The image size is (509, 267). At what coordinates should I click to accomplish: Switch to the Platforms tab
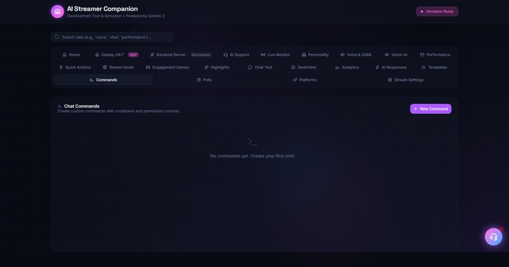coord(305,80)
